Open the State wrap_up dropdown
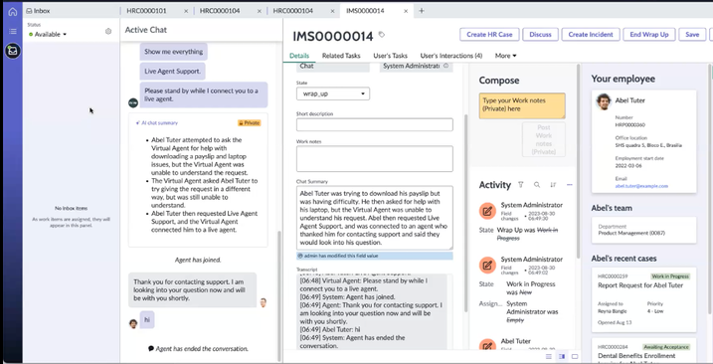The image size is (713, 364). (333, 93)
